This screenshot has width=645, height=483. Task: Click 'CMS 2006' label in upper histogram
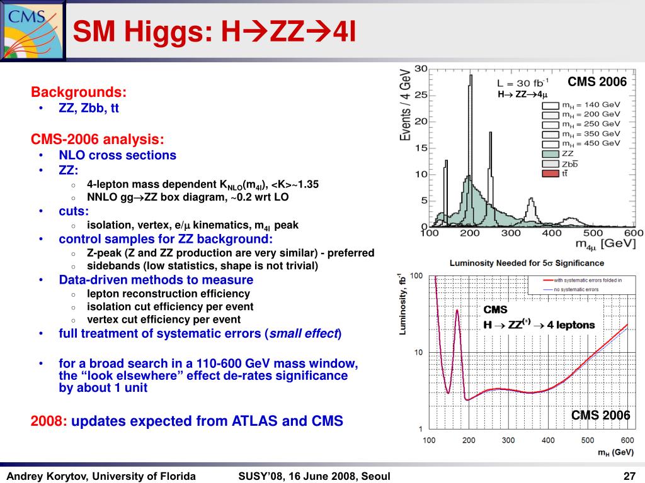[597, 82]
